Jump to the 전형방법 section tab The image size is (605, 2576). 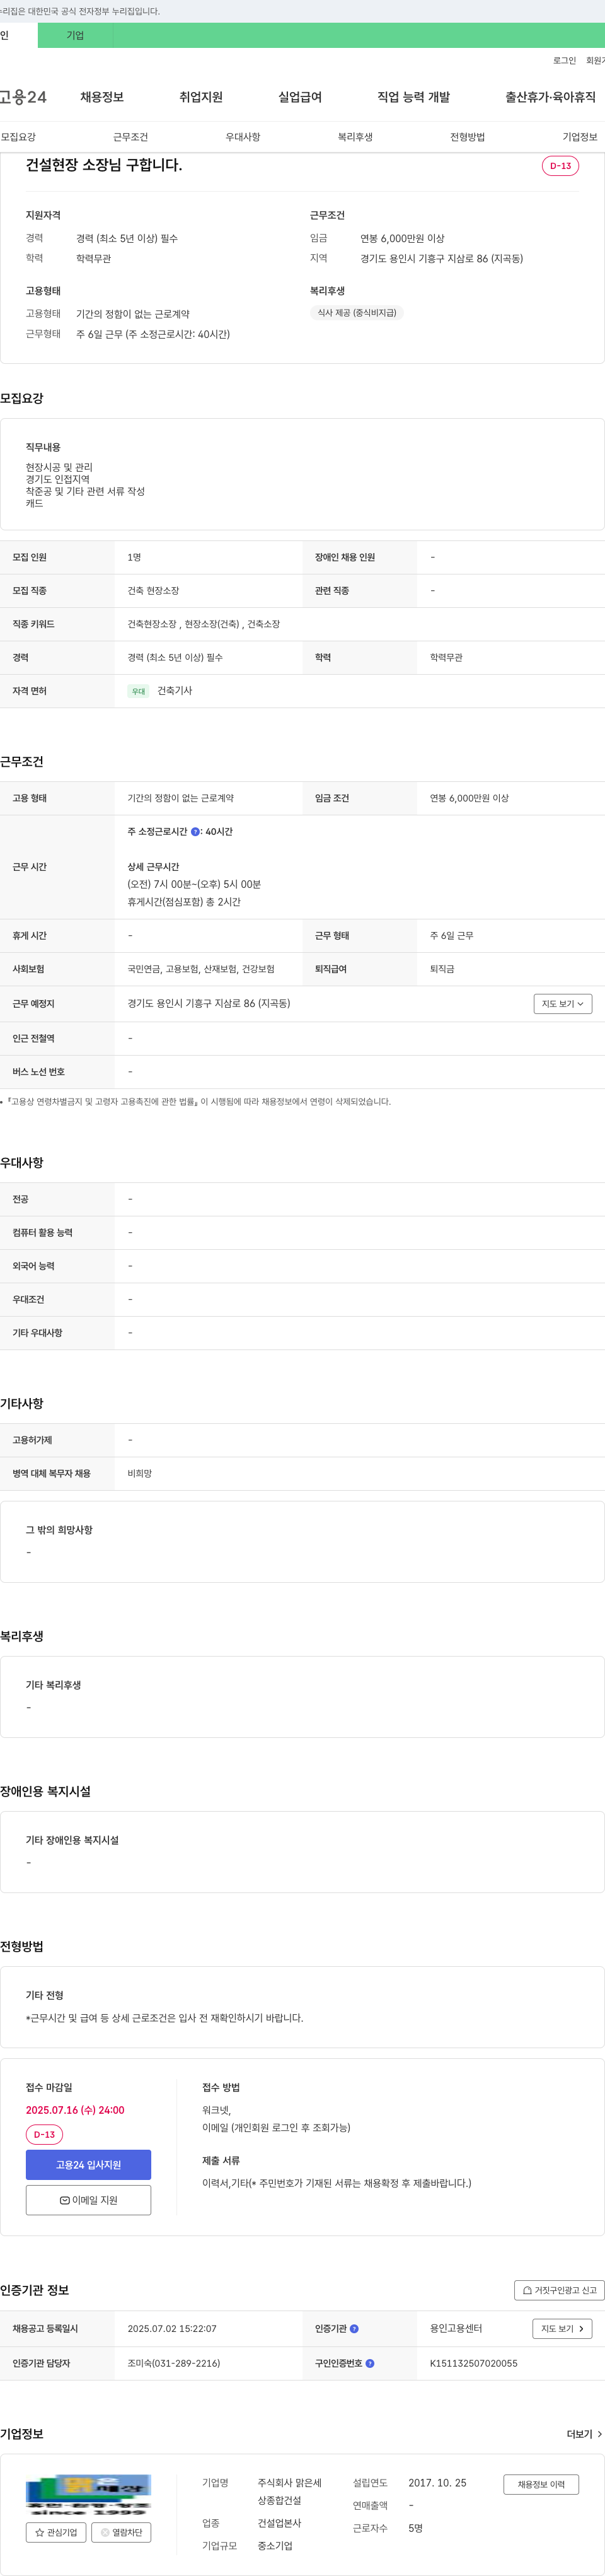coord(467,137)
